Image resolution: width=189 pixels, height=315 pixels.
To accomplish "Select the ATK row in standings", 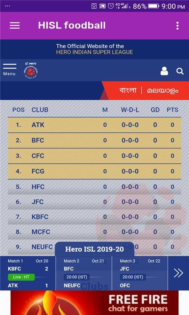I will [x=94, y=125].
